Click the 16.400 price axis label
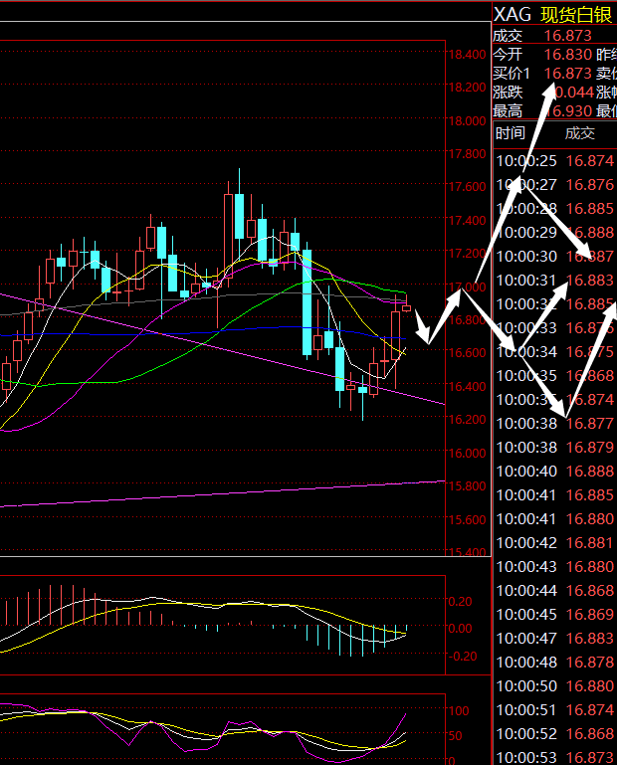Screen dimensions: 617x765 coord(467,386)
